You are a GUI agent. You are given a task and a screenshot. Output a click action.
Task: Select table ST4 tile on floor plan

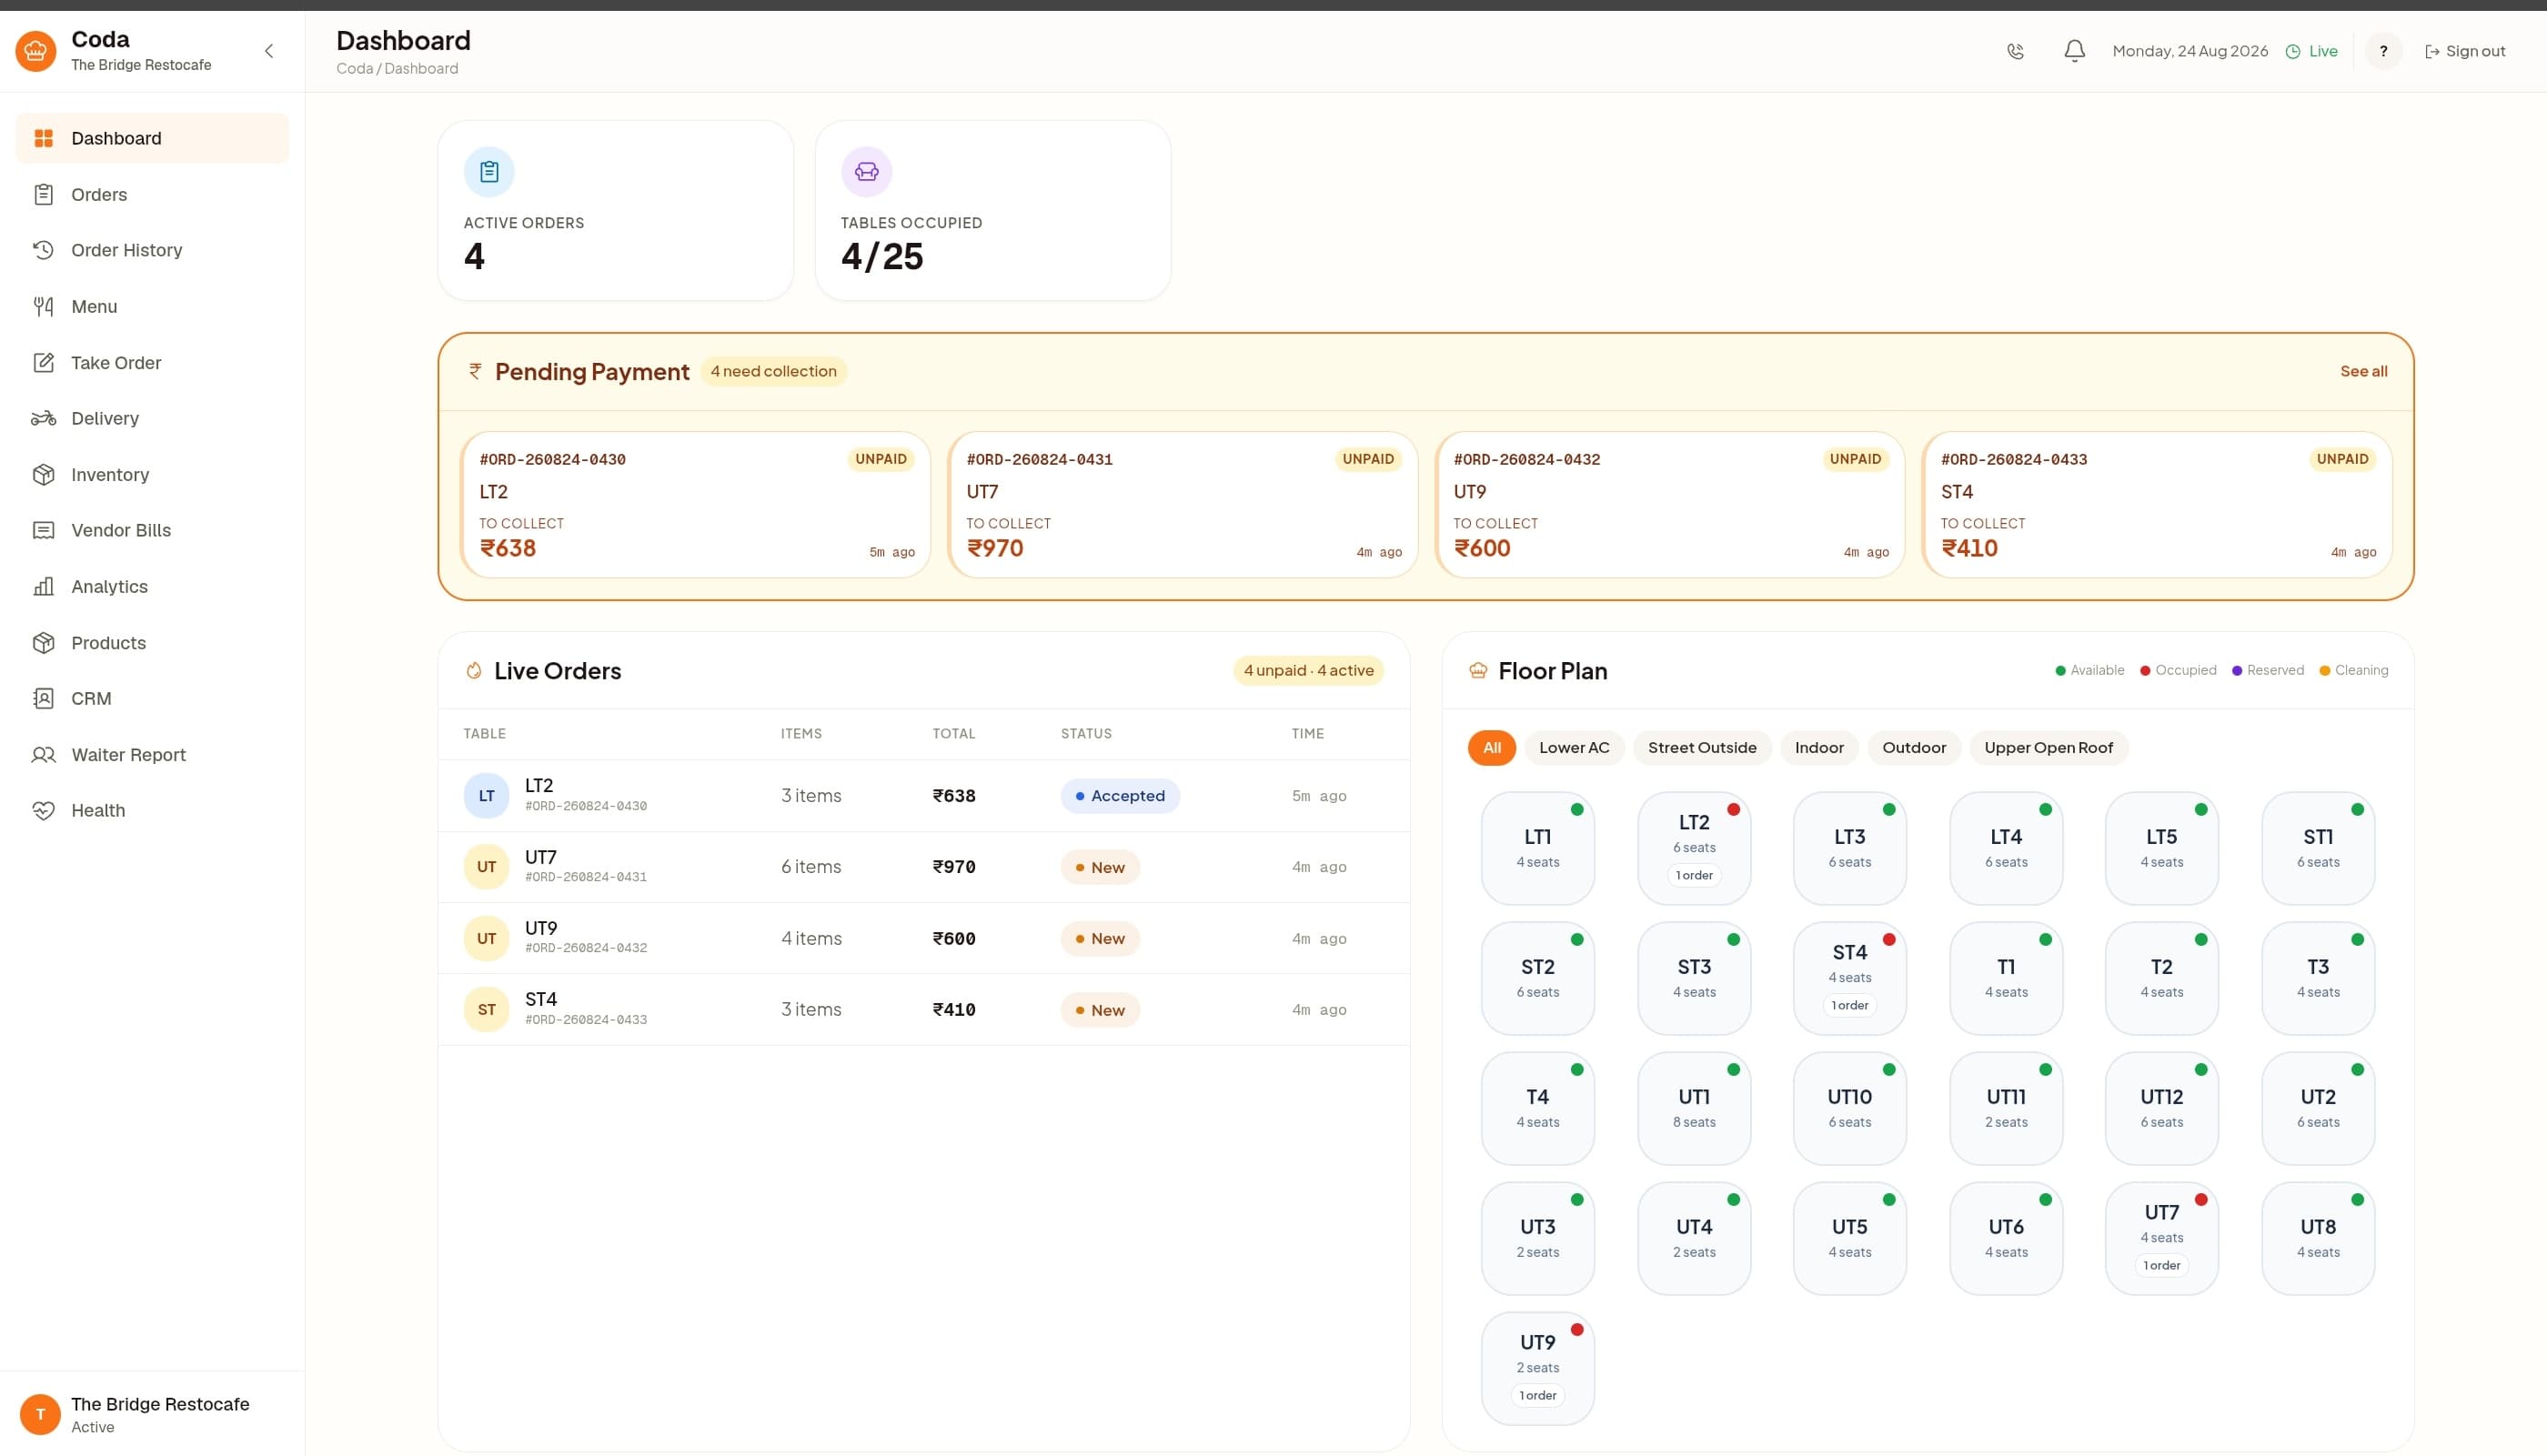1850,978
